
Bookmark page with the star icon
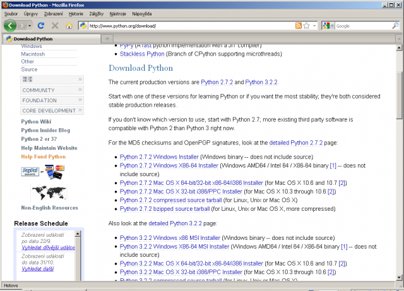(x=306, y=26)
